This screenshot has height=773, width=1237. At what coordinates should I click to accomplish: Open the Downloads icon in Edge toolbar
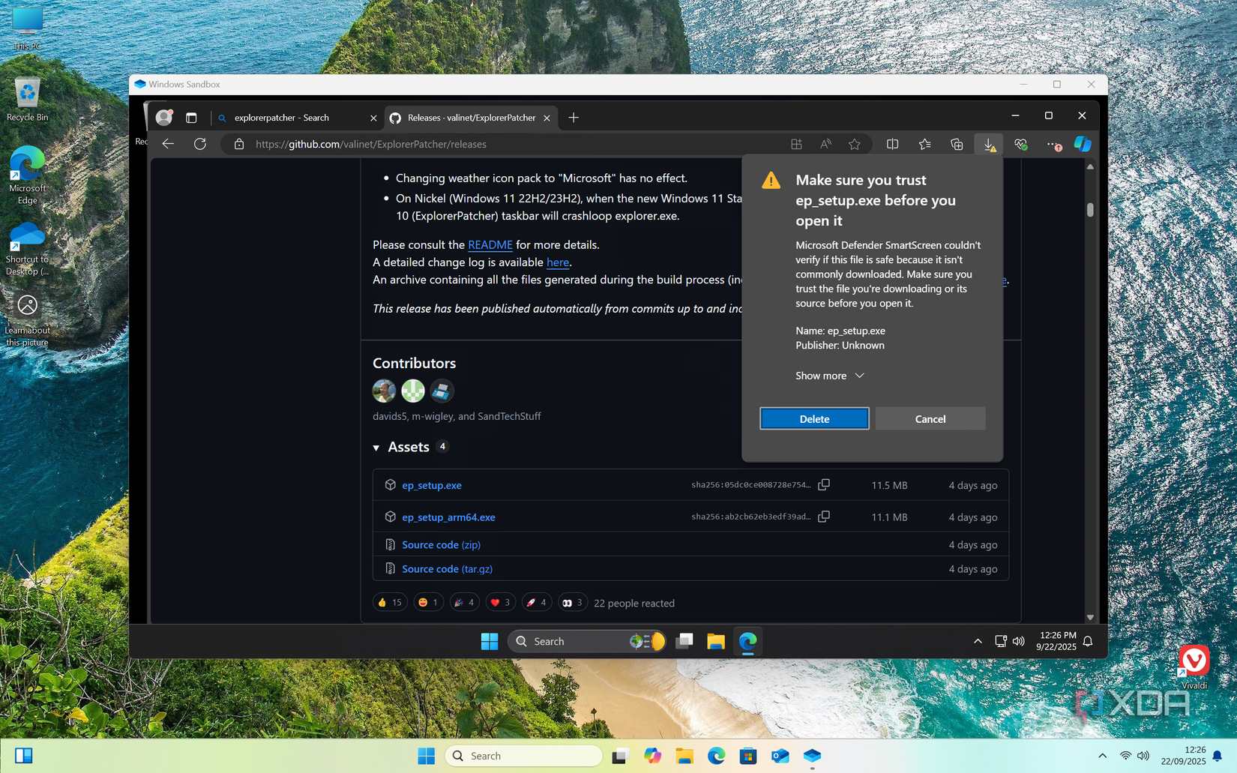990,144
